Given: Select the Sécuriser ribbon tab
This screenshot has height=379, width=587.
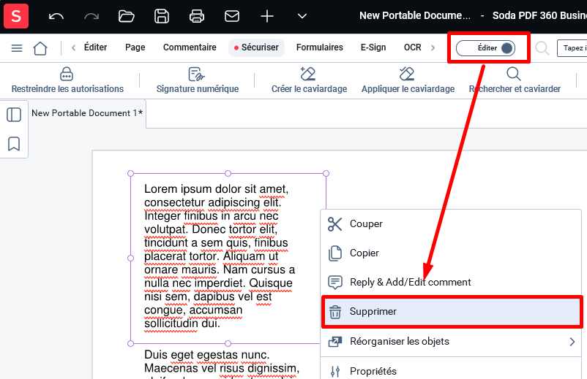Looking at the screenshot, I should [256, 47].
